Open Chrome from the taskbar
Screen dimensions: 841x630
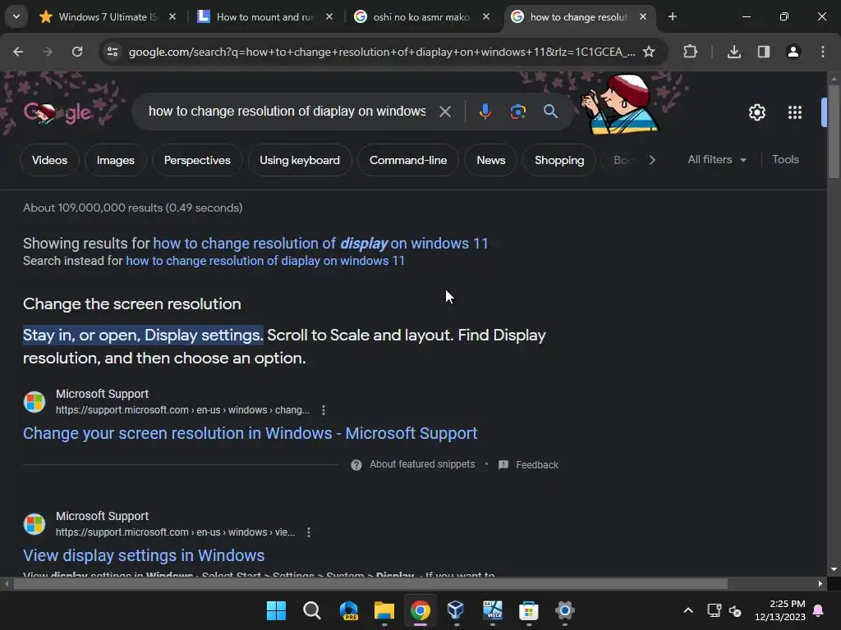420,610
